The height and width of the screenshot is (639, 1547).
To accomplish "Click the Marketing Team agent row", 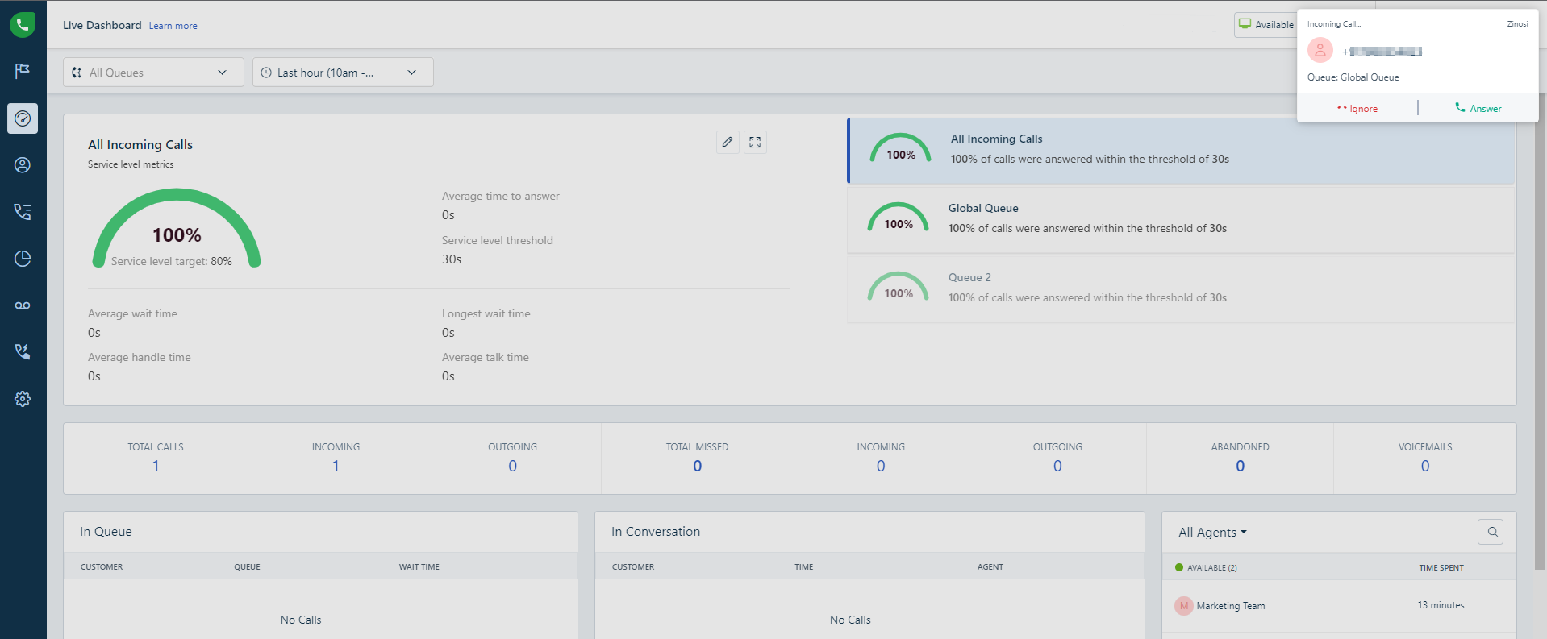I will click(x=1339, y=606).
